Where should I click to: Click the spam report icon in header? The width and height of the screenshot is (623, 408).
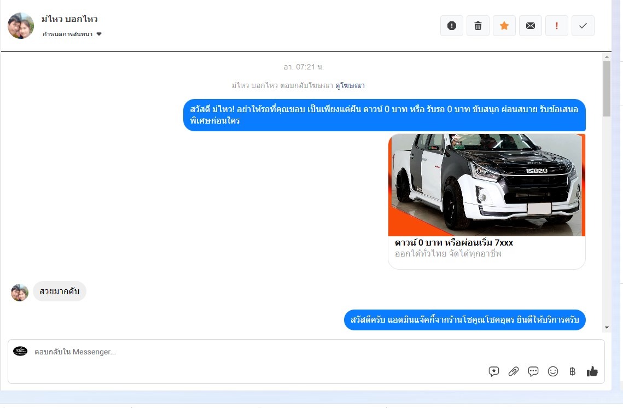(x=452, y=26)
